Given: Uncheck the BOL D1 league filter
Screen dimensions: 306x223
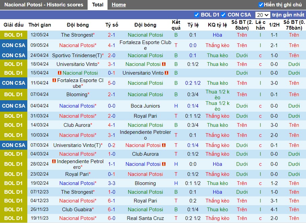Looking at the screenshot, I should 196,15.
